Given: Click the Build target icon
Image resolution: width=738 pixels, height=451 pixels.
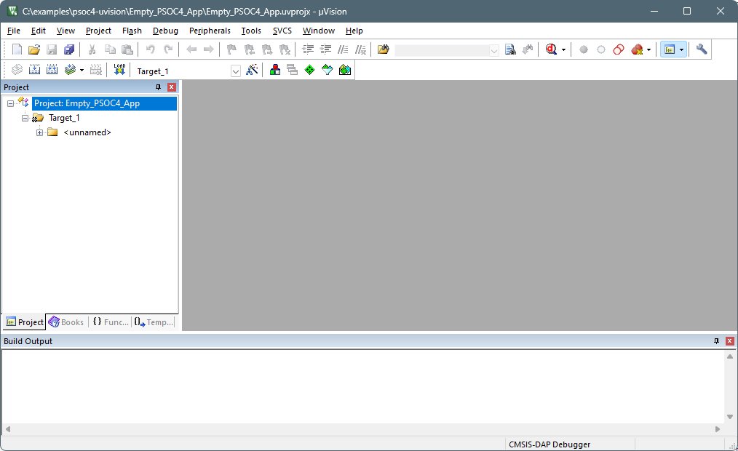Looking at the screenshot, I should pos(33,70).
